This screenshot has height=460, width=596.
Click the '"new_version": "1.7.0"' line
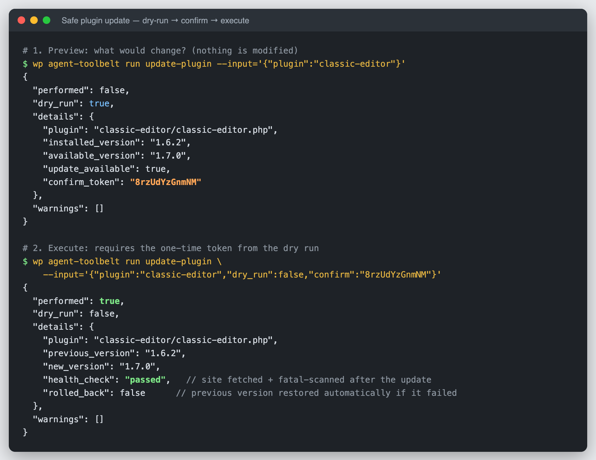[102, 367]
